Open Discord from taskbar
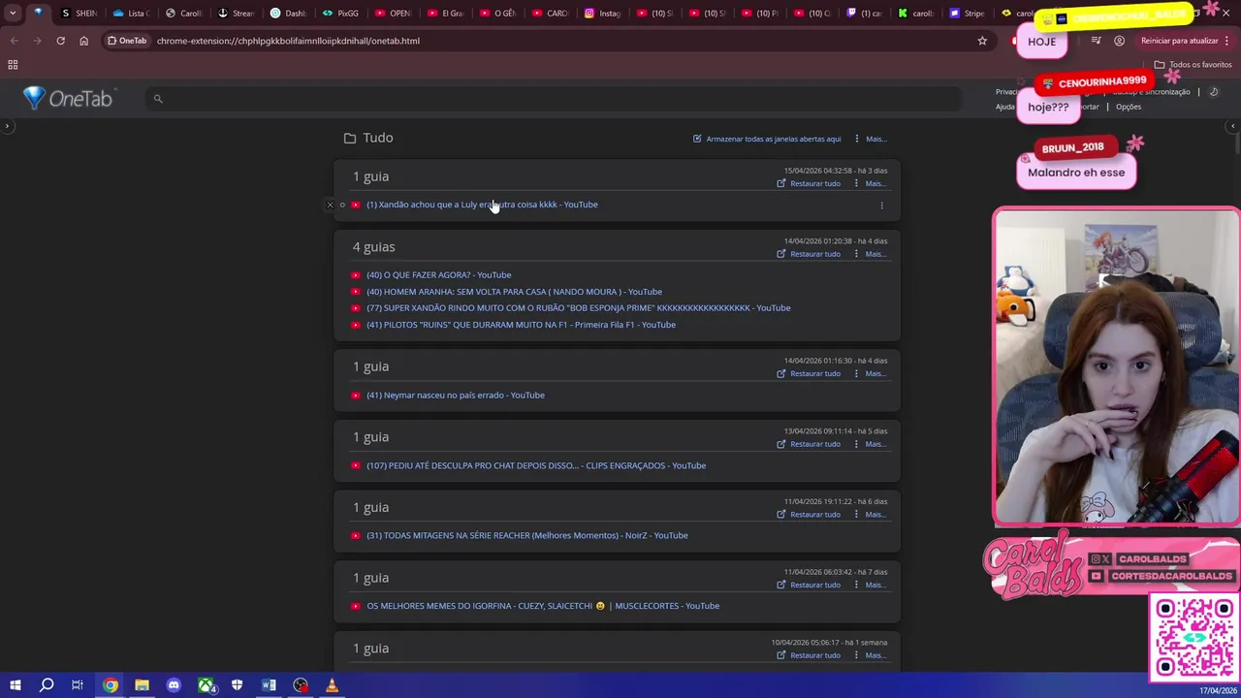 pos(174,685)
